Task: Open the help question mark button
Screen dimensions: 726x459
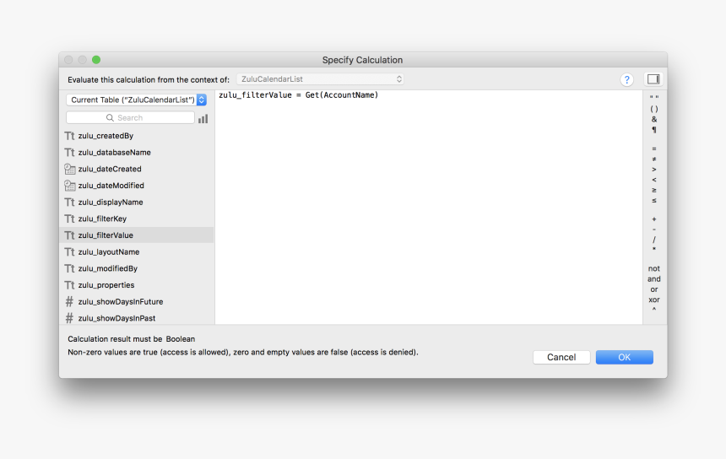Action: pyautogui.click(x=626, y=79)
